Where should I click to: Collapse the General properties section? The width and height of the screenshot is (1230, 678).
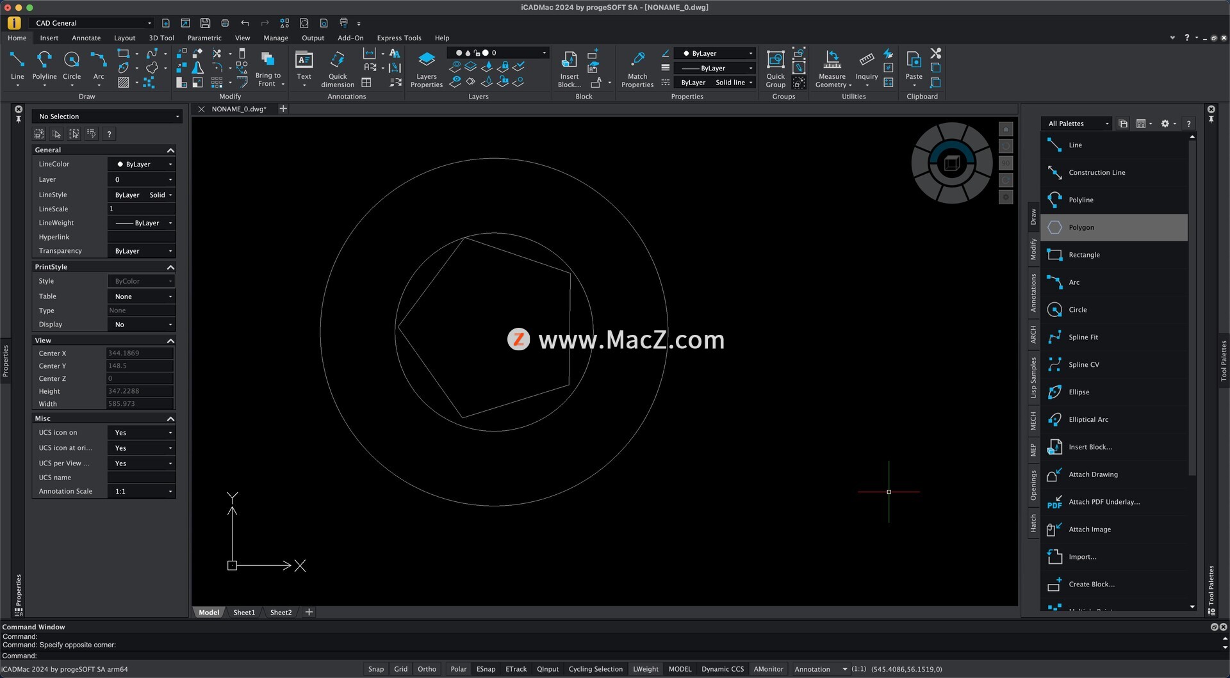coord(170,150)
